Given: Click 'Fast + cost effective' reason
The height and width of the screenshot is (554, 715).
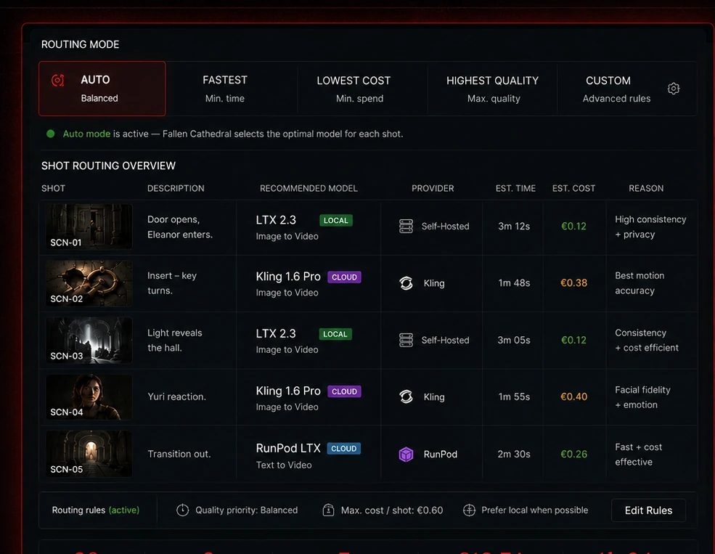Looking at the screenshot, I should (638, 454).
